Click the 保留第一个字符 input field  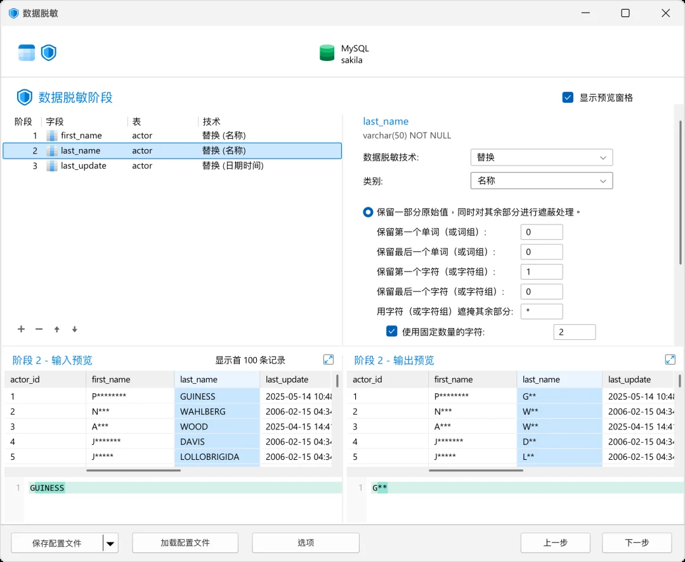click(541, 272)
